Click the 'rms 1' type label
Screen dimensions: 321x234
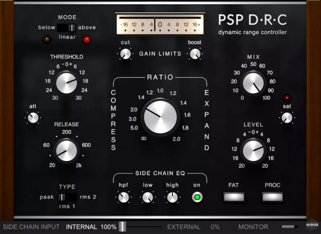point(67,206)
